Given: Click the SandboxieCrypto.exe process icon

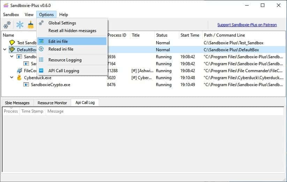Looking at the screenshot, I should coord(26,85).
